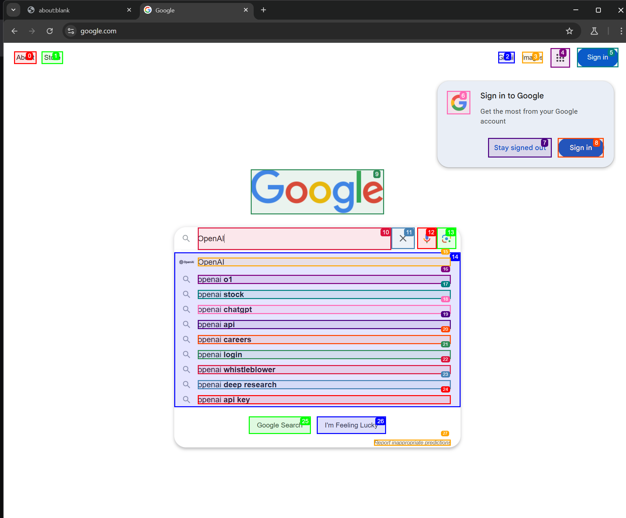Click the Google G logo in sign-in card
626x518 pixels.
(459, 103)
